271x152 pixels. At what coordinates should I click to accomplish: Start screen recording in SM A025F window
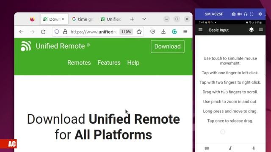point(239,14)
